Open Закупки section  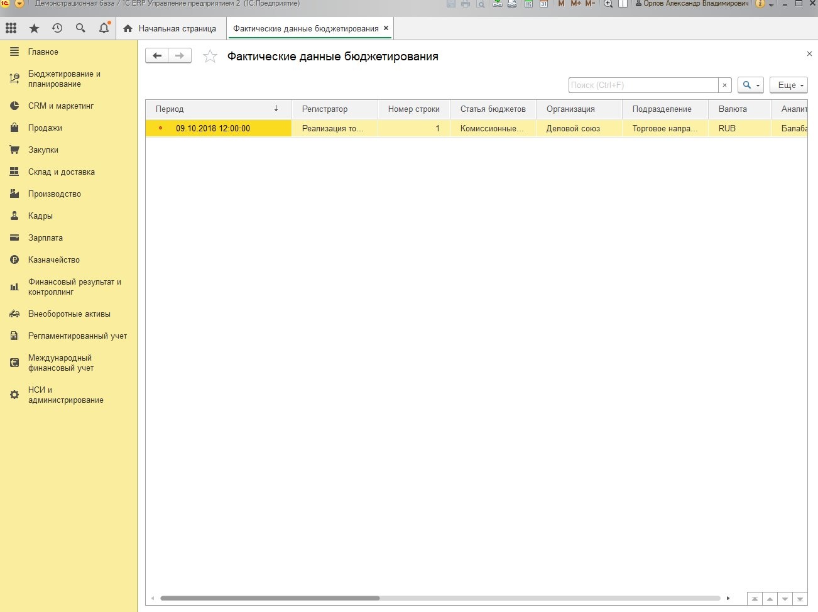pyautogui.click(x=68, y=150)
